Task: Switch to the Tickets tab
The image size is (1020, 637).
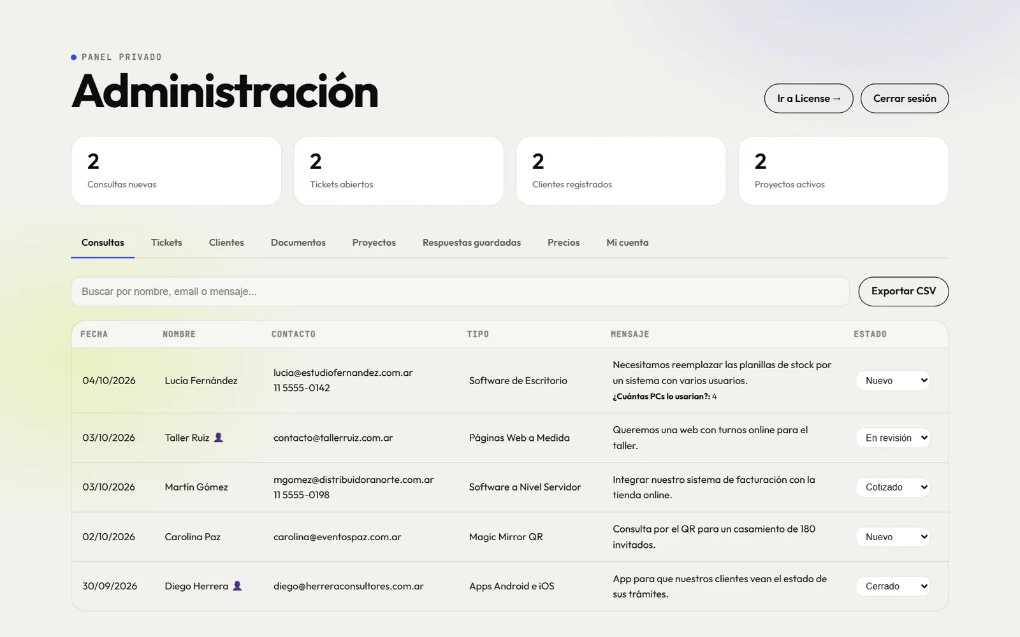Action: pos(166,243)
